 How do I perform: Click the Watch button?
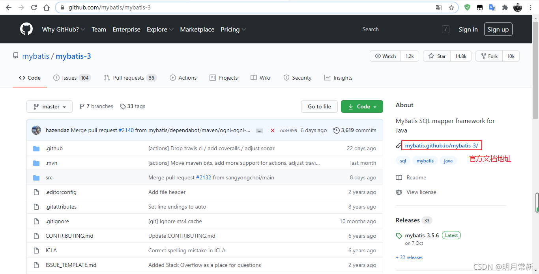pos(385,56)
